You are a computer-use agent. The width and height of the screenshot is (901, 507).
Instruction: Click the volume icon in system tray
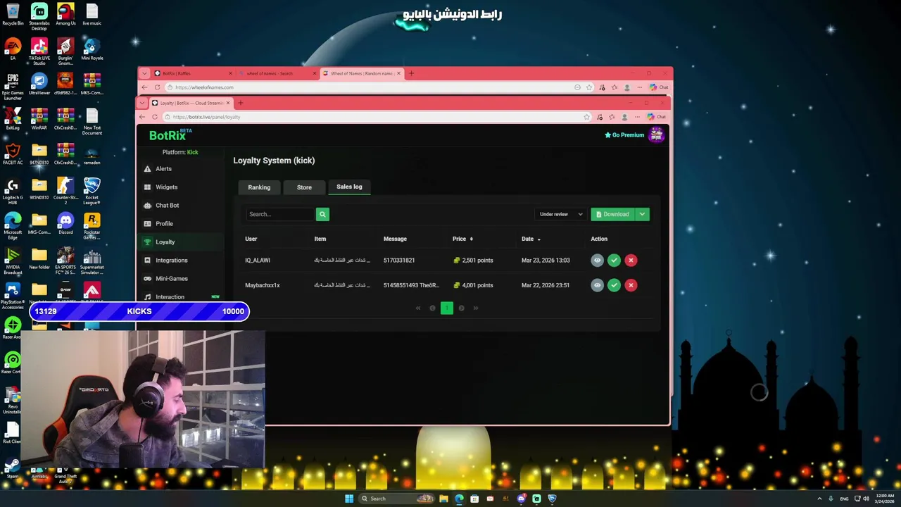(865, 499)
